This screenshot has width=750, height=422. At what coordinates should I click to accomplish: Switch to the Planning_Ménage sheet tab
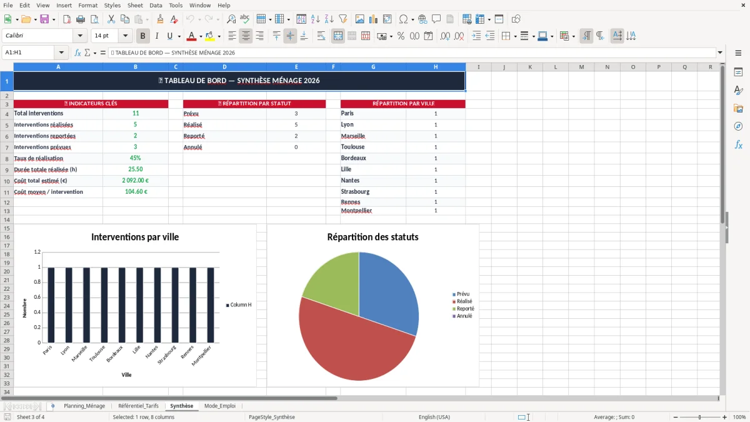point(84,406)
